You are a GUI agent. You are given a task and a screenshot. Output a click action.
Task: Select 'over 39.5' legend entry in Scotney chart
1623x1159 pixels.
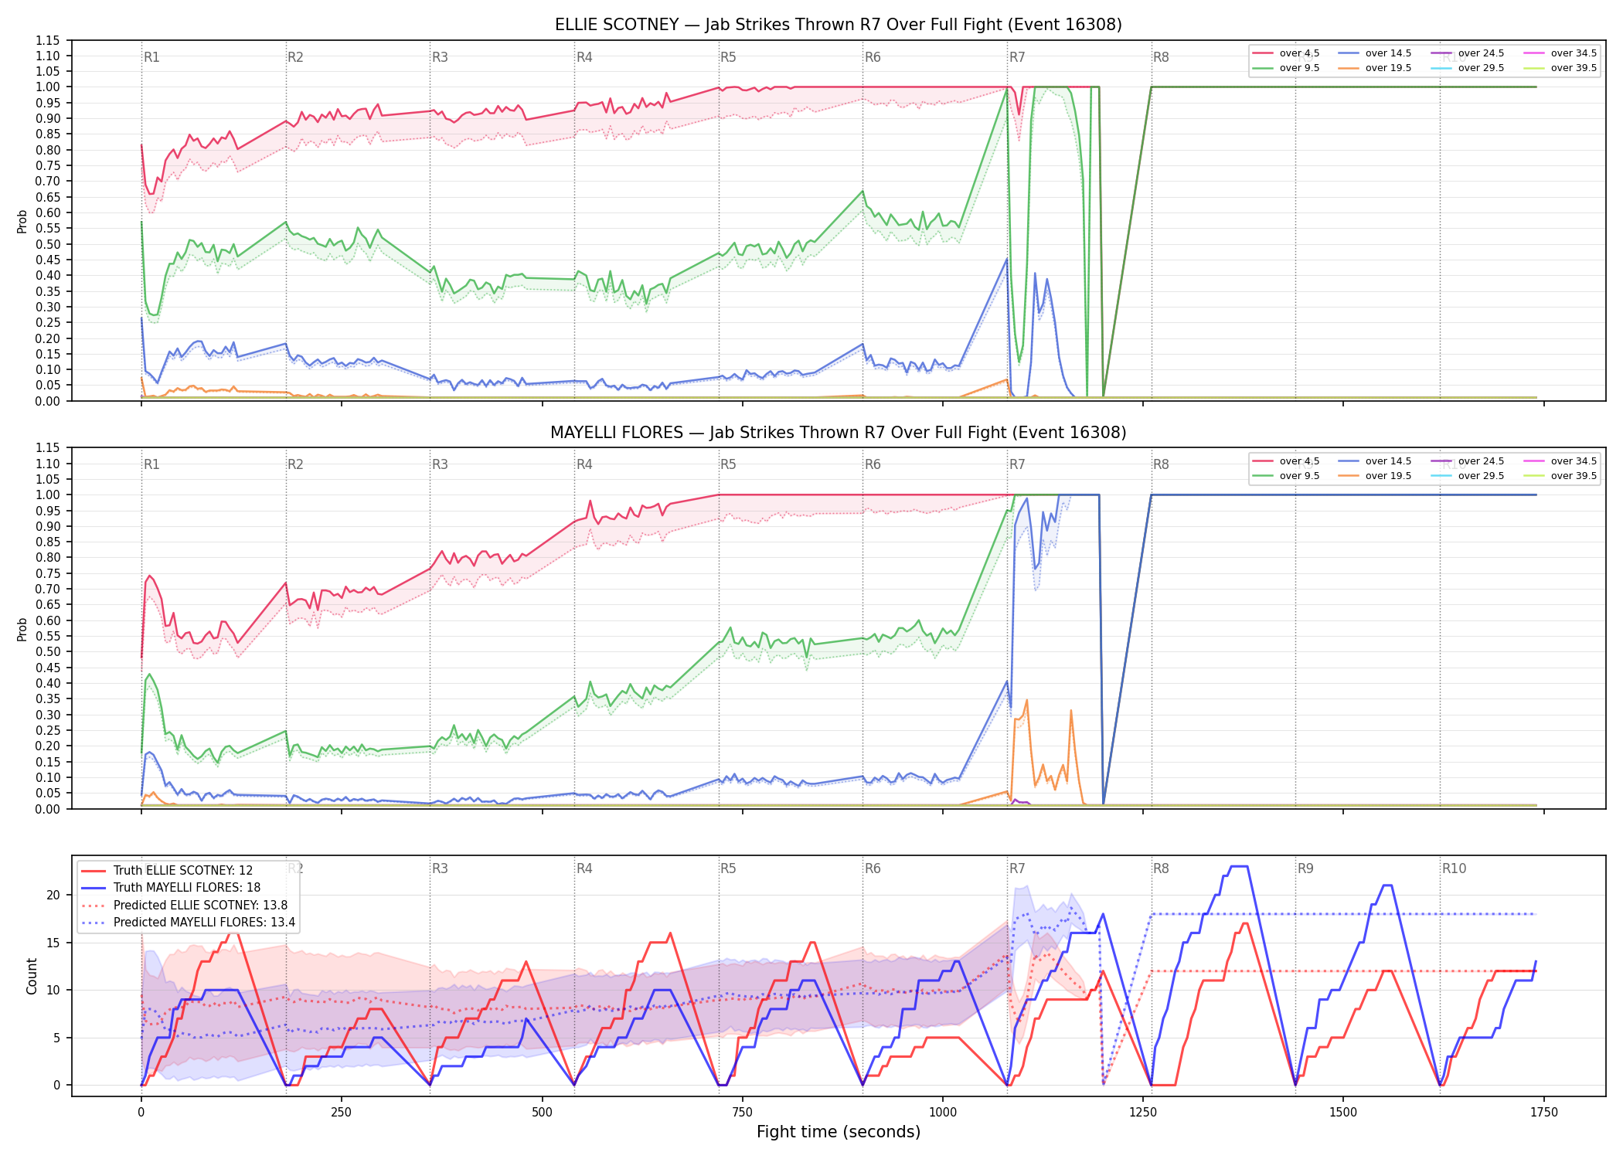point(1560,68)
